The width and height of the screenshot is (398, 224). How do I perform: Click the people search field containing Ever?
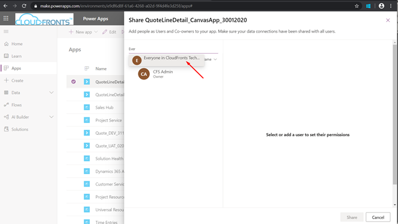coord(173,49)
